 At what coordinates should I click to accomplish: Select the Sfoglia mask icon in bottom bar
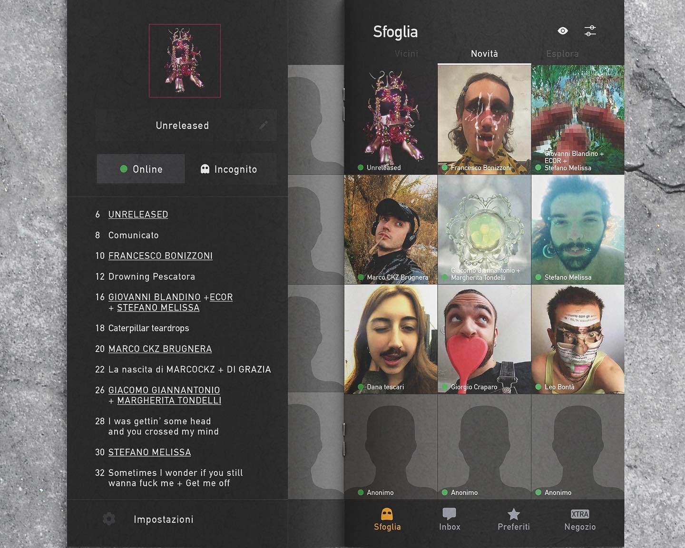click(387, 514)
